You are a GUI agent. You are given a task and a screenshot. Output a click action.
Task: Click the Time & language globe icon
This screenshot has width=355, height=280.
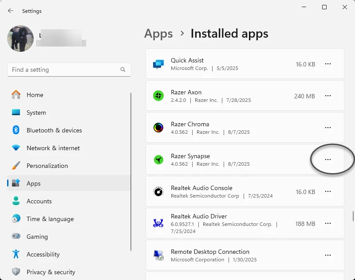pos(16,218)
